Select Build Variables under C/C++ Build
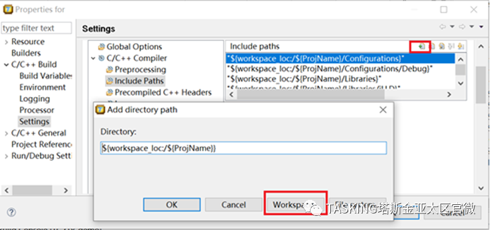The height and width of the screenshot is (230, 491). tap(45, 75)
